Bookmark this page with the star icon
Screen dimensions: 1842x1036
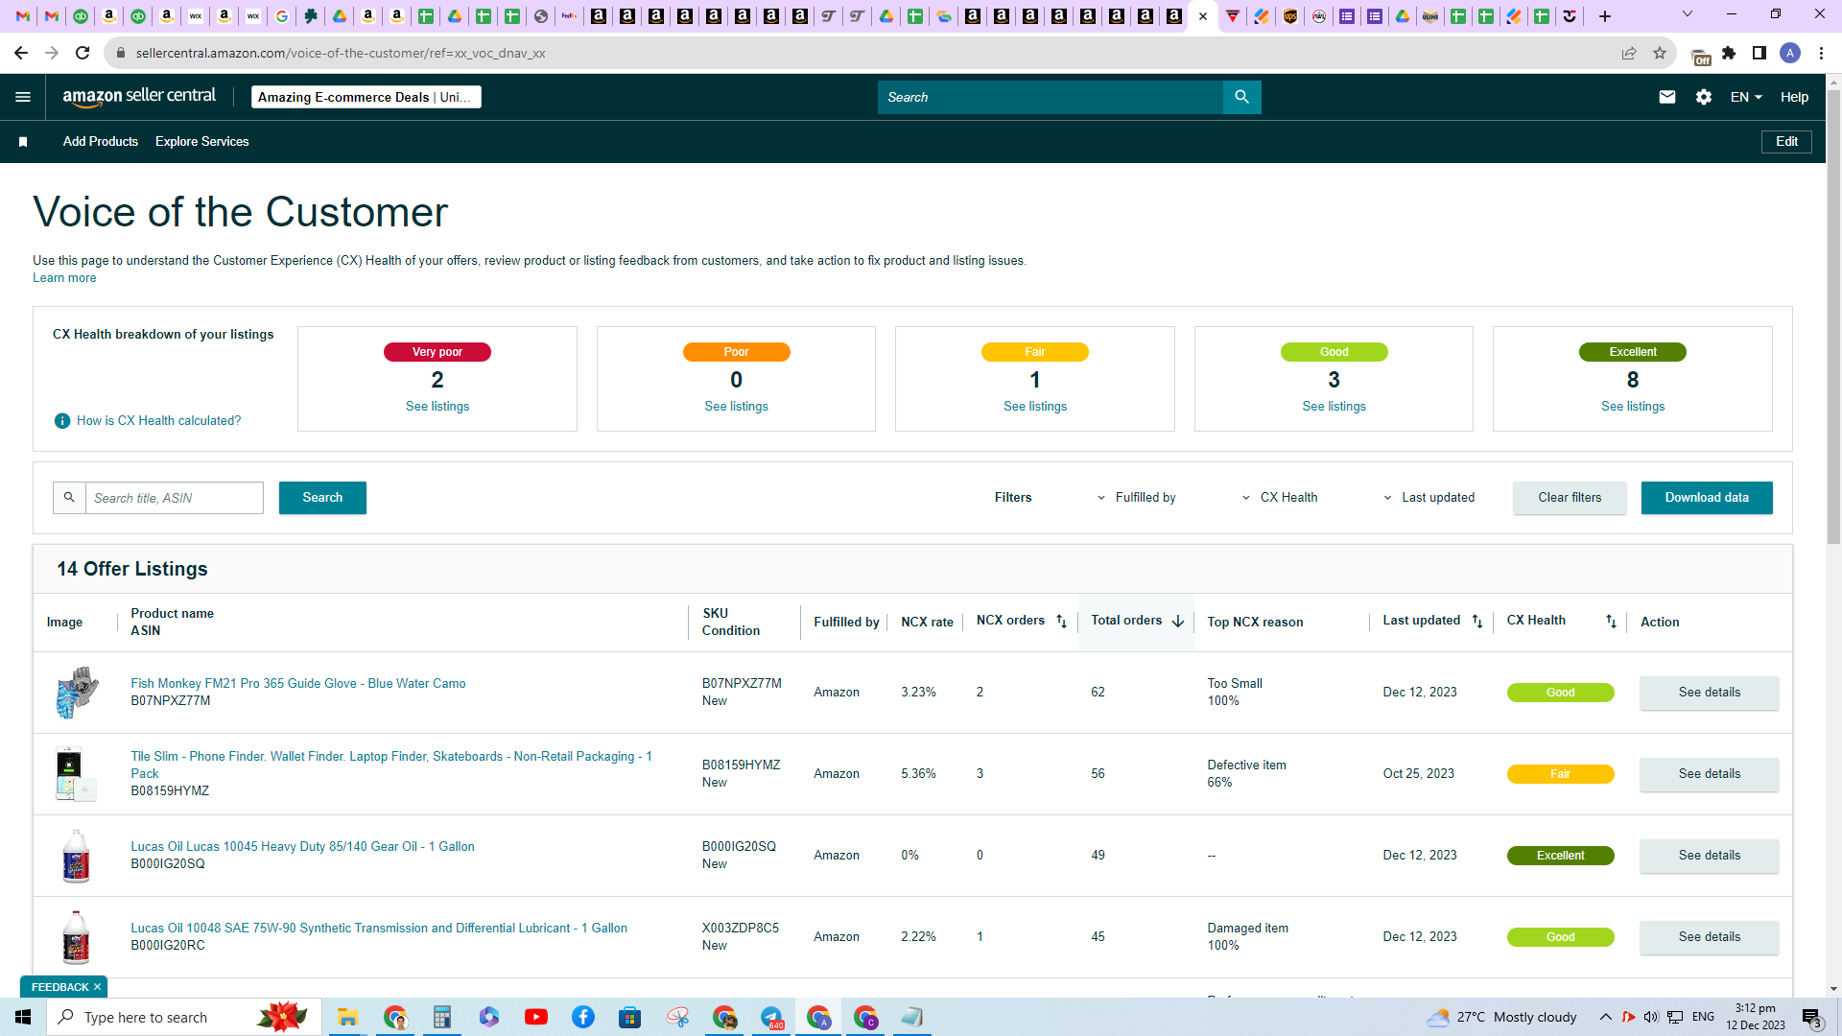(x=1660, y=53)
